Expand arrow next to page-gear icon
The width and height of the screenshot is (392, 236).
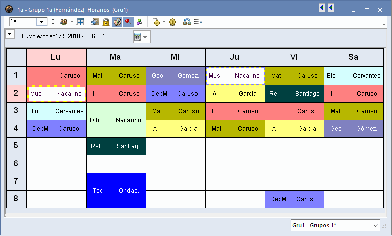point(164,22)
